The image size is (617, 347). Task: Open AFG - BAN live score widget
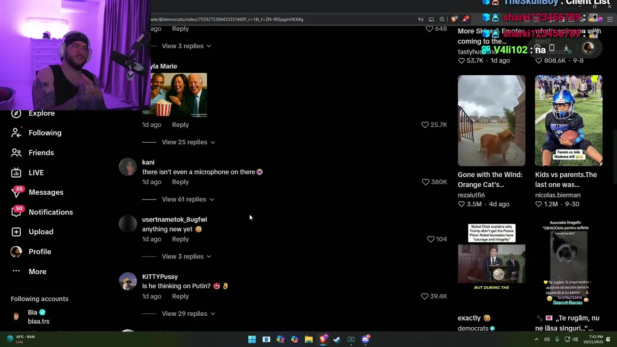pos(20,339)
